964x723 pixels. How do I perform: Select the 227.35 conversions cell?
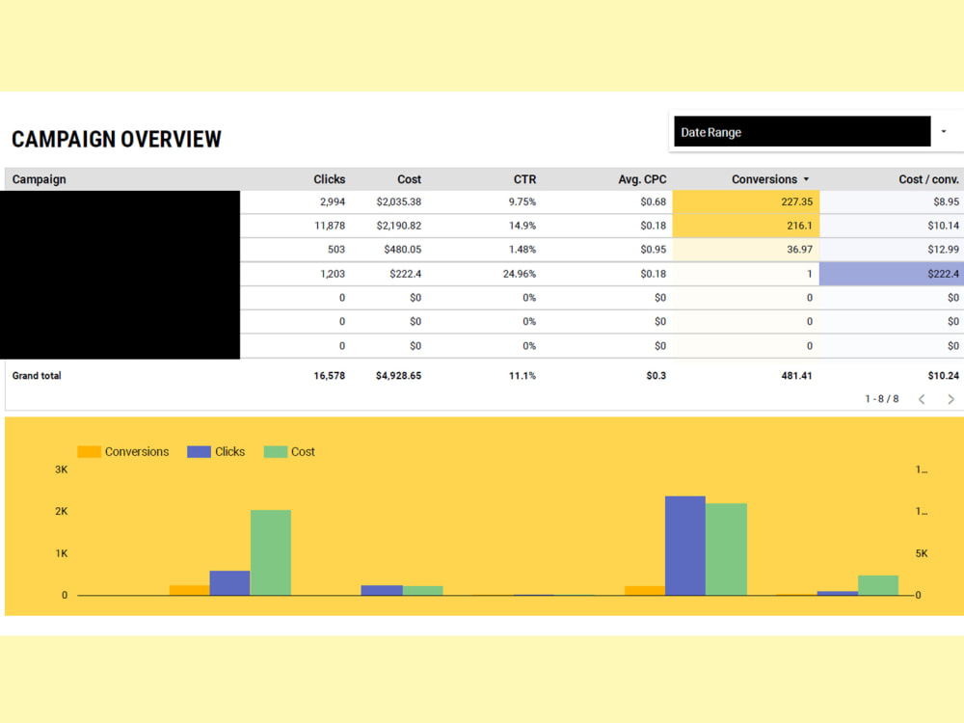coord(746,201)
